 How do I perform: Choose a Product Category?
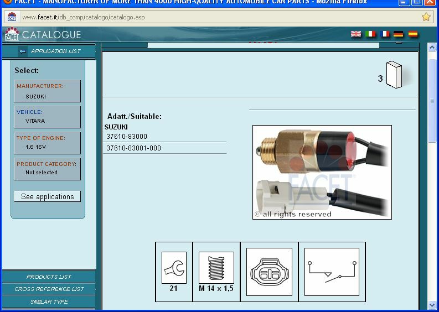point(47,169)
